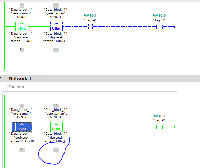Click the Comment field of Network 3
Image resolution: width=200 pixels, height=168 pixels.
[x=92, y=87]
